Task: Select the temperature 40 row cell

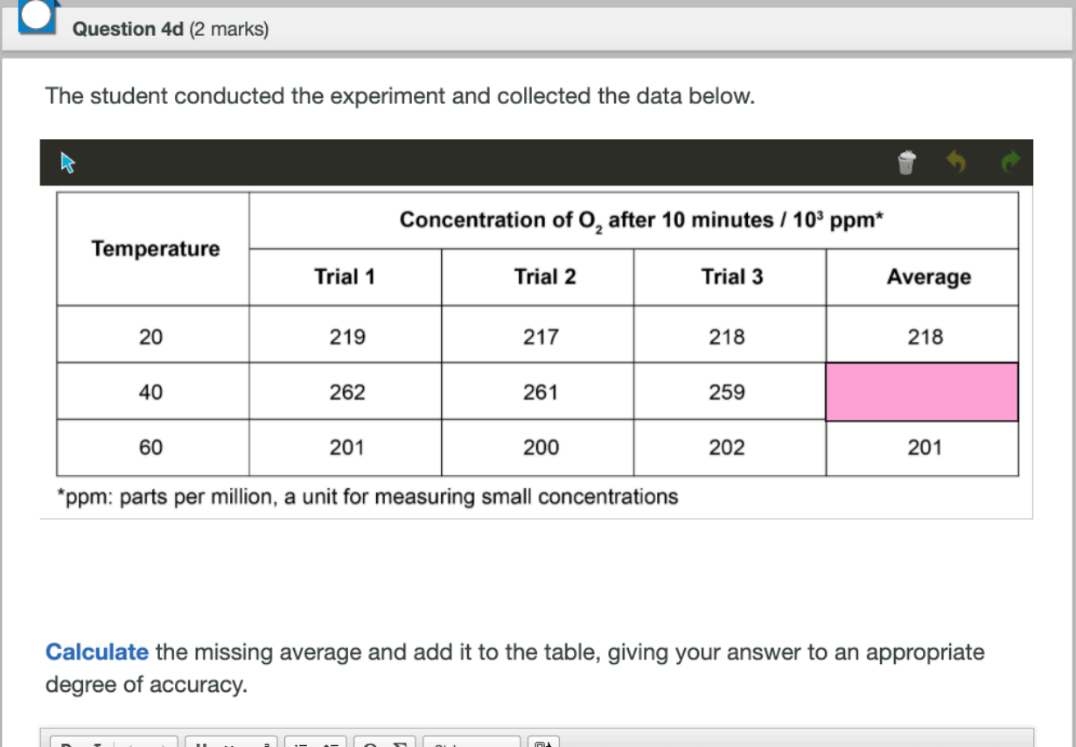Action: pos(150,393)
